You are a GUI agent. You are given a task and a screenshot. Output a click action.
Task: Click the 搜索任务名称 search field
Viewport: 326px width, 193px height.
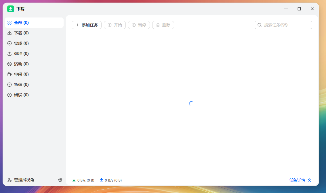tap(283, 25)
